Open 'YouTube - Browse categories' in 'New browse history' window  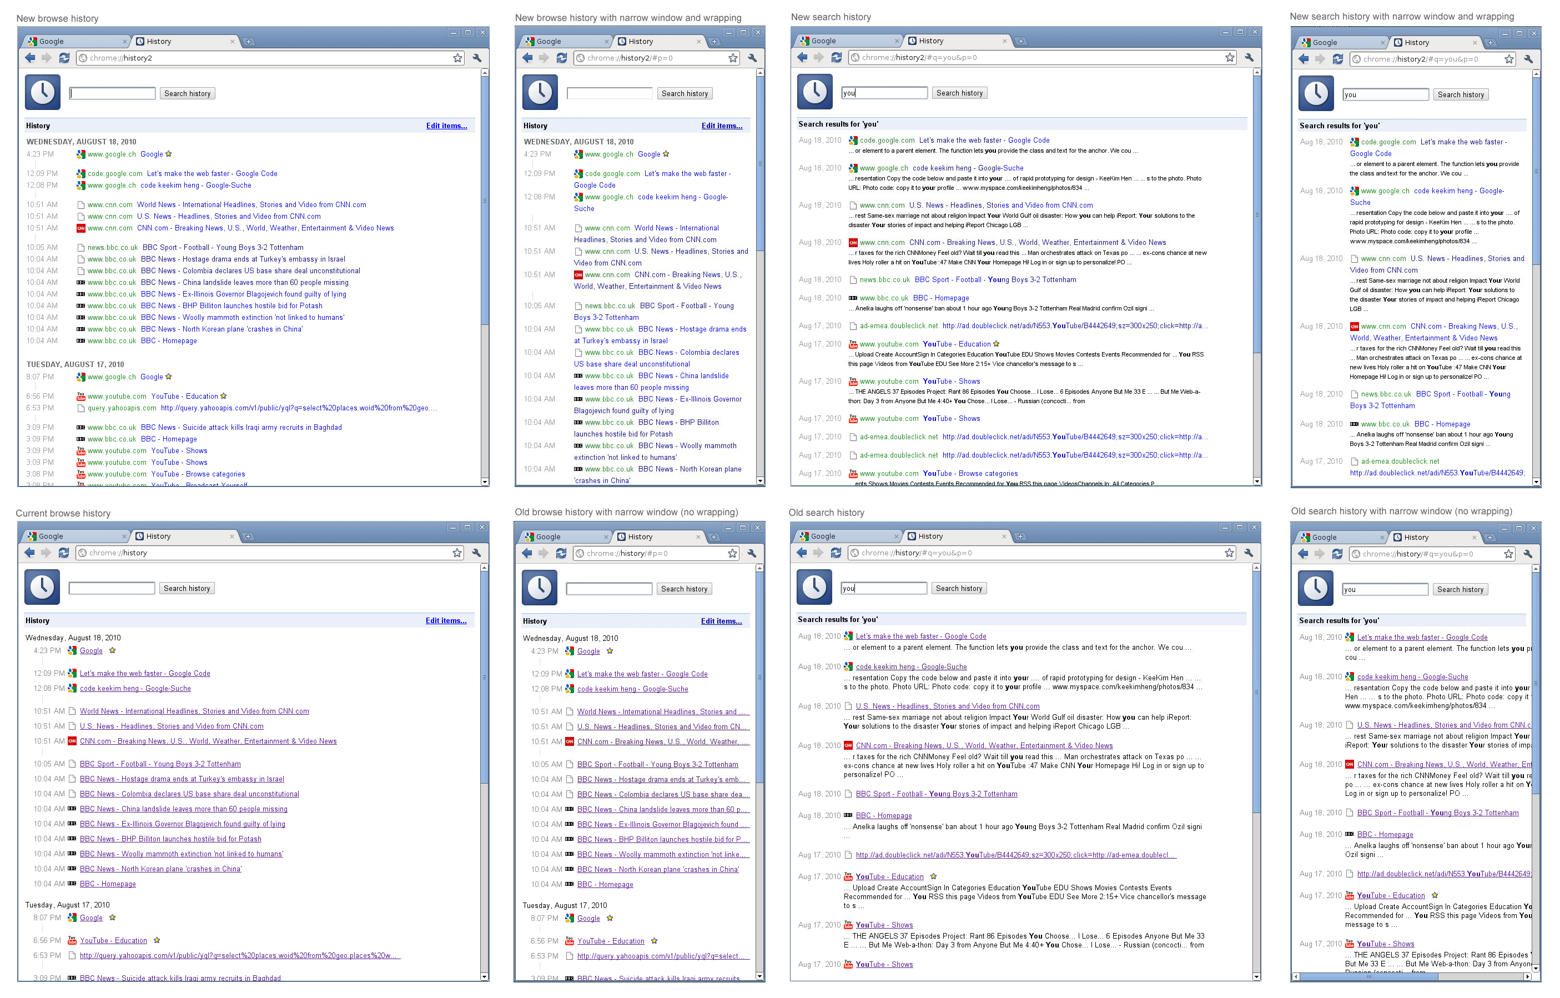click(x=198, y=474)
